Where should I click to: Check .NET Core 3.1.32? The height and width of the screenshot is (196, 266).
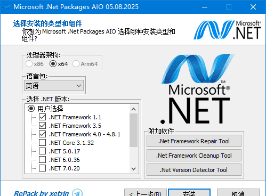click(x=42, y=143)
